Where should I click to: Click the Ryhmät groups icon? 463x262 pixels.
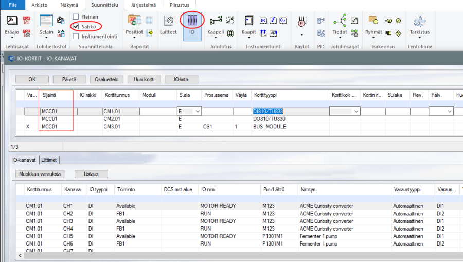click(x=373, y=21)
